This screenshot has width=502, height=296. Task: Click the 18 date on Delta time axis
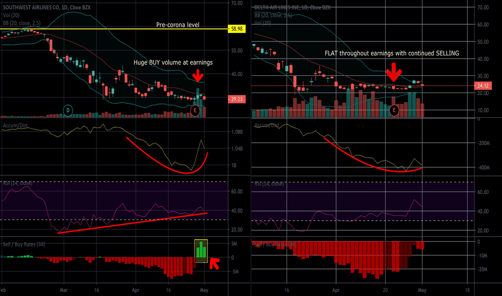(467, 290)
